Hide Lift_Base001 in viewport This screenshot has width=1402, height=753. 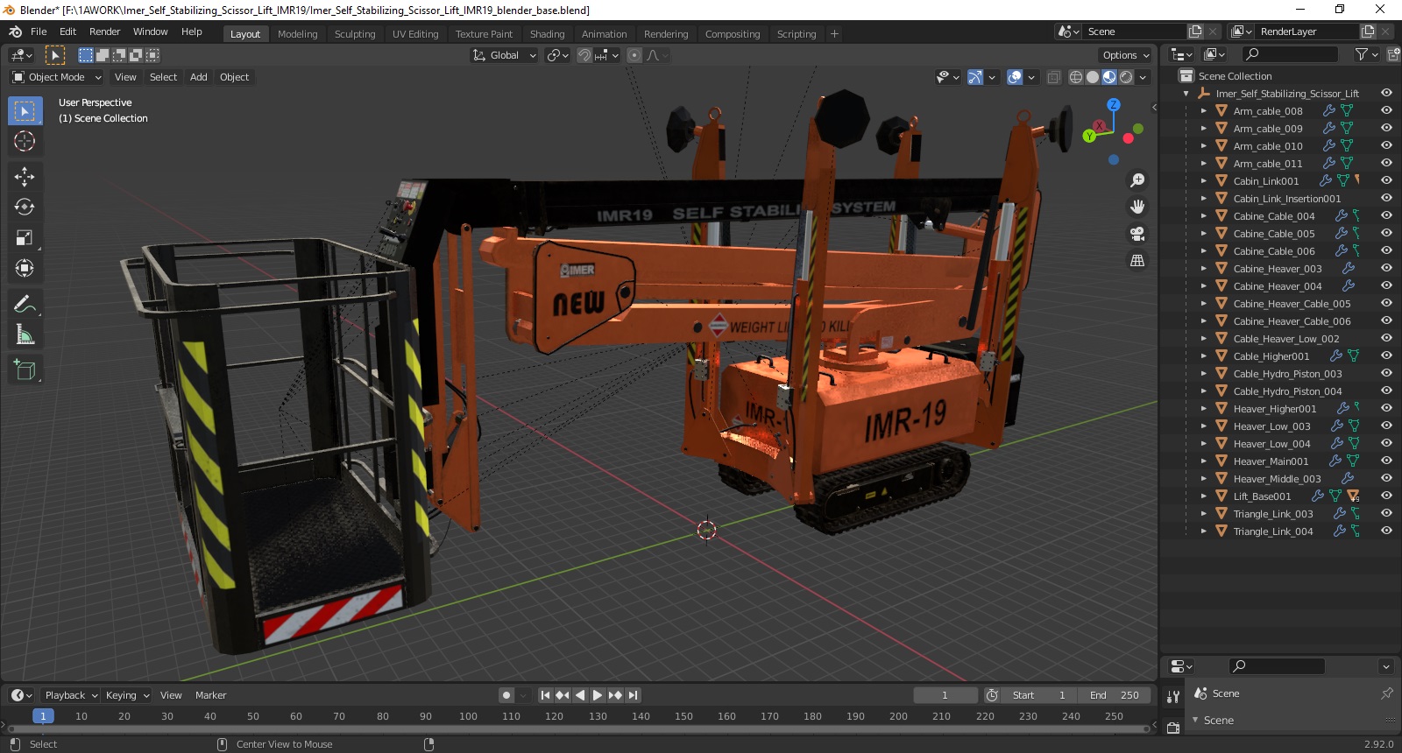[1386, 496]
